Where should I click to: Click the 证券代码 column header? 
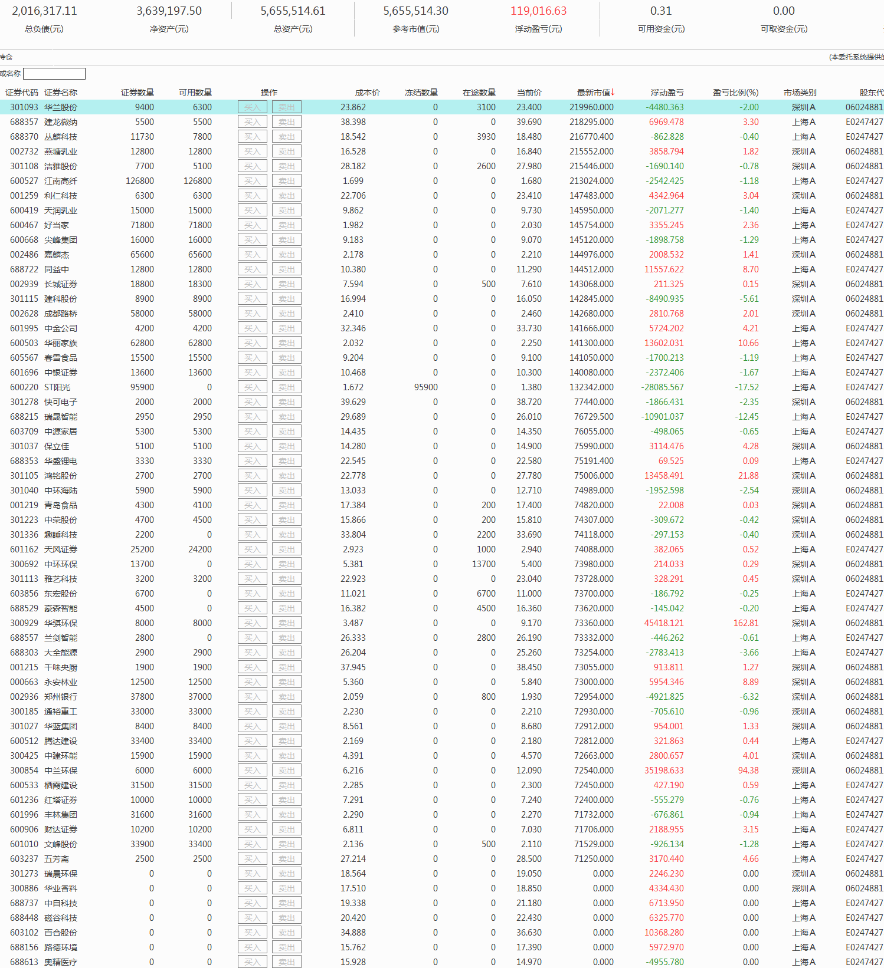[x=22, y=93]
